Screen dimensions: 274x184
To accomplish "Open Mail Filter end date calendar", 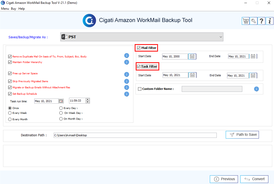I will (x=253, y=56).
